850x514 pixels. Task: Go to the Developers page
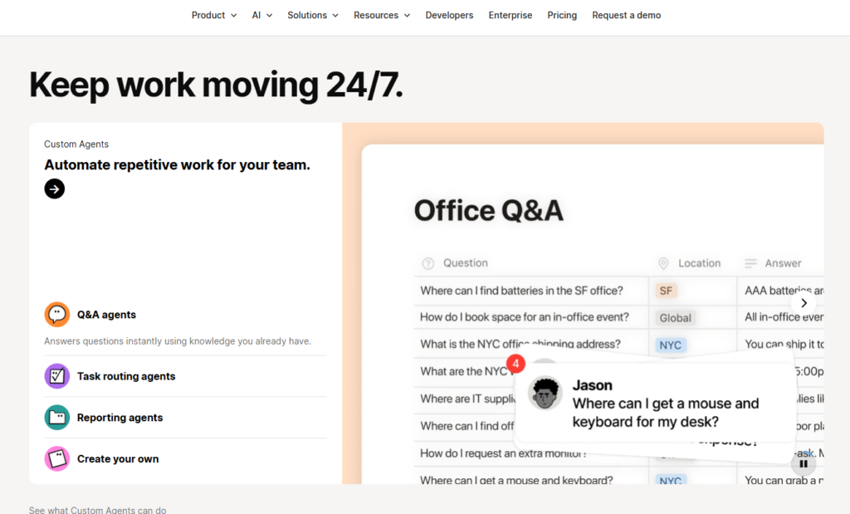click(449, 15)
